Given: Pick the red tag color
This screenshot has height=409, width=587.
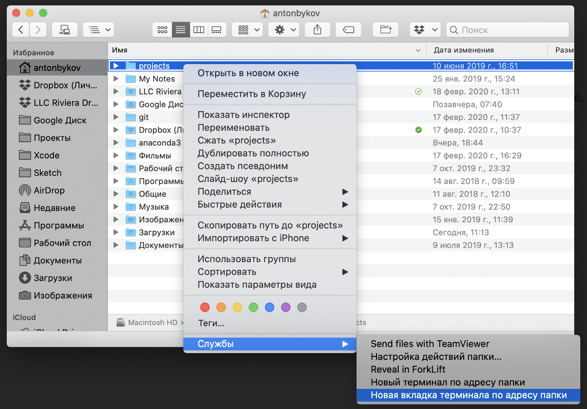Looking at the screenshot, I should pyautogui.click(x=205, y=307).
